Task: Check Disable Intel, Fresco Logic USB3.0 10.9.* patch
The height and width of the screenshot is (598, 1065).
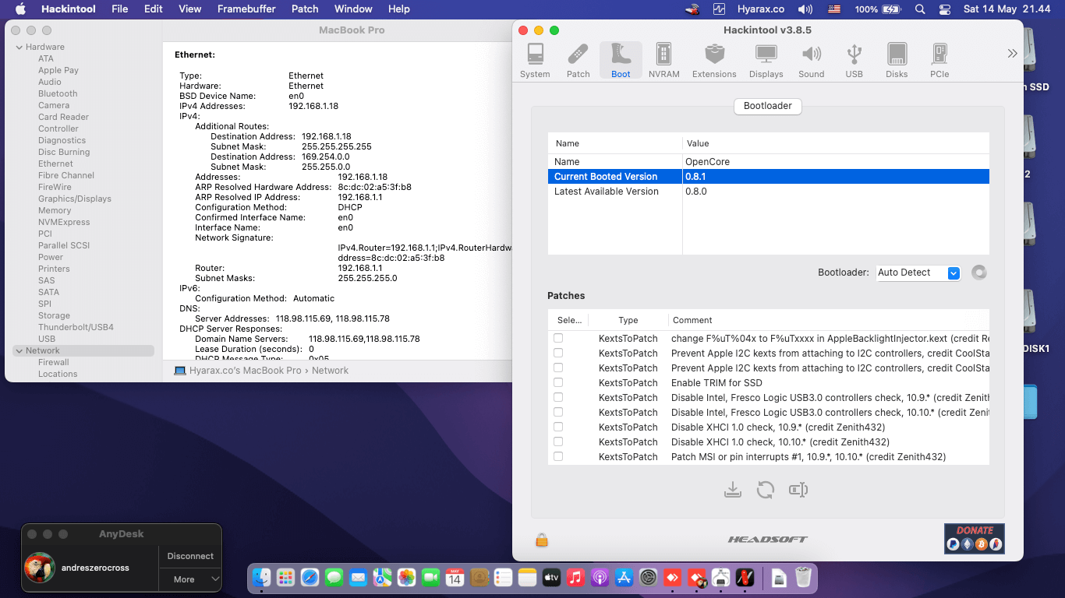Action: click(558, 397)
